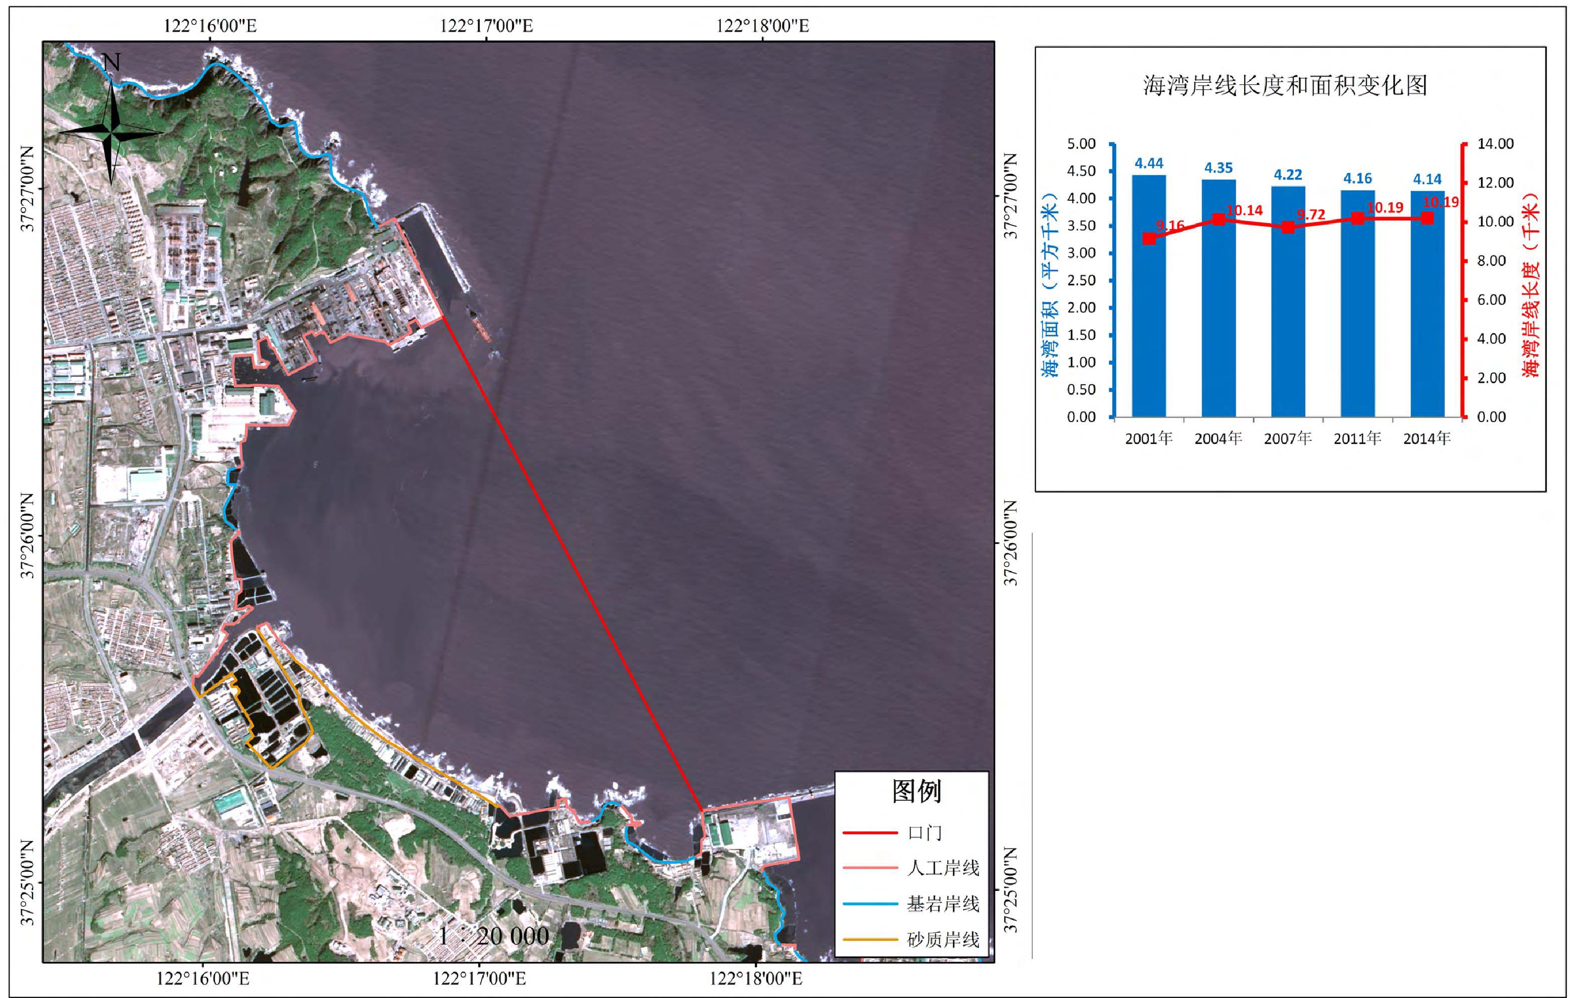Screen dimensions: 1570x998
Task: Select the 基岩岸线 legend label
Action: pyautogui.click(x=943, y=904)
